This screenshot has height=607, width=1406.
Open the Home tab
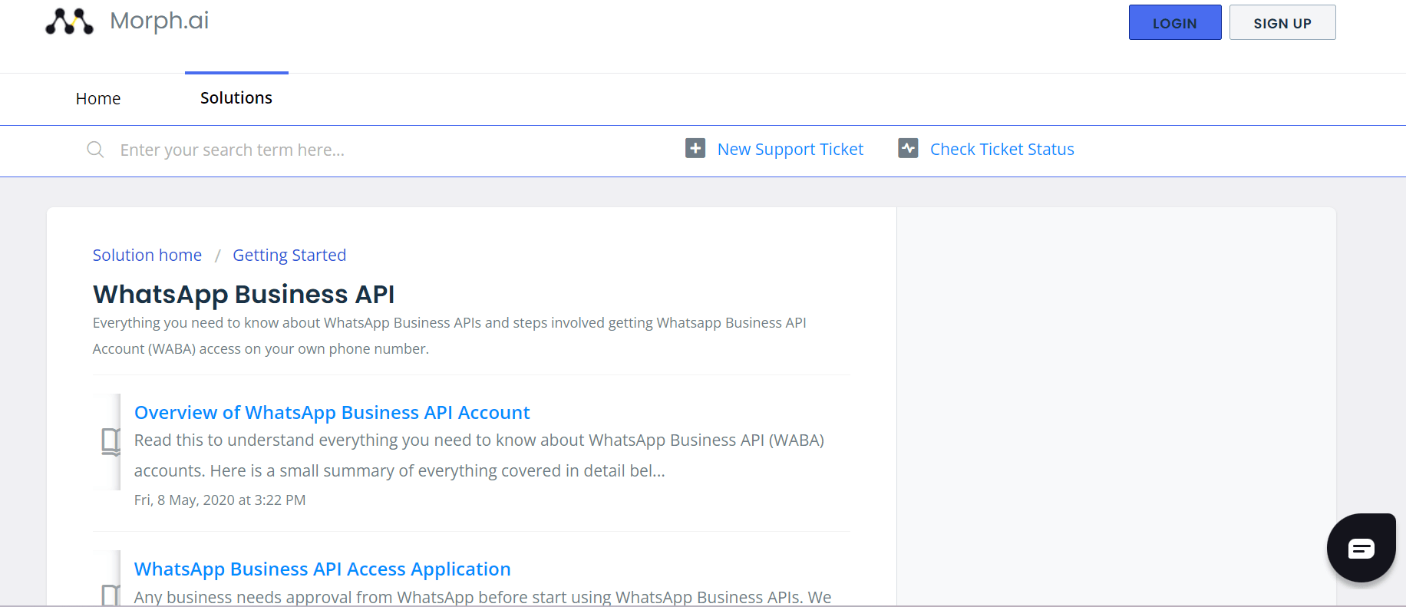click(98, 98)
